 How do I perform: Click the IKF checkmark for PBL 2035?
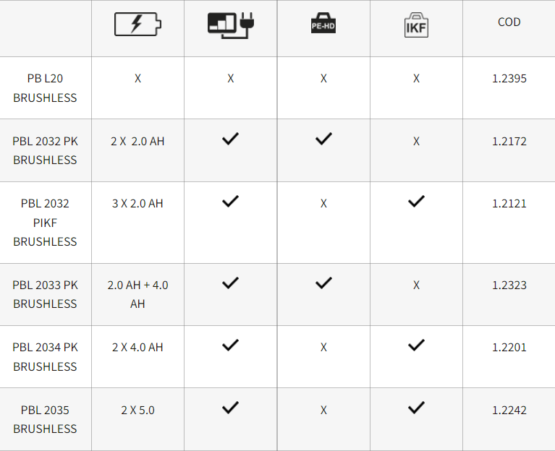click(416, 408)
